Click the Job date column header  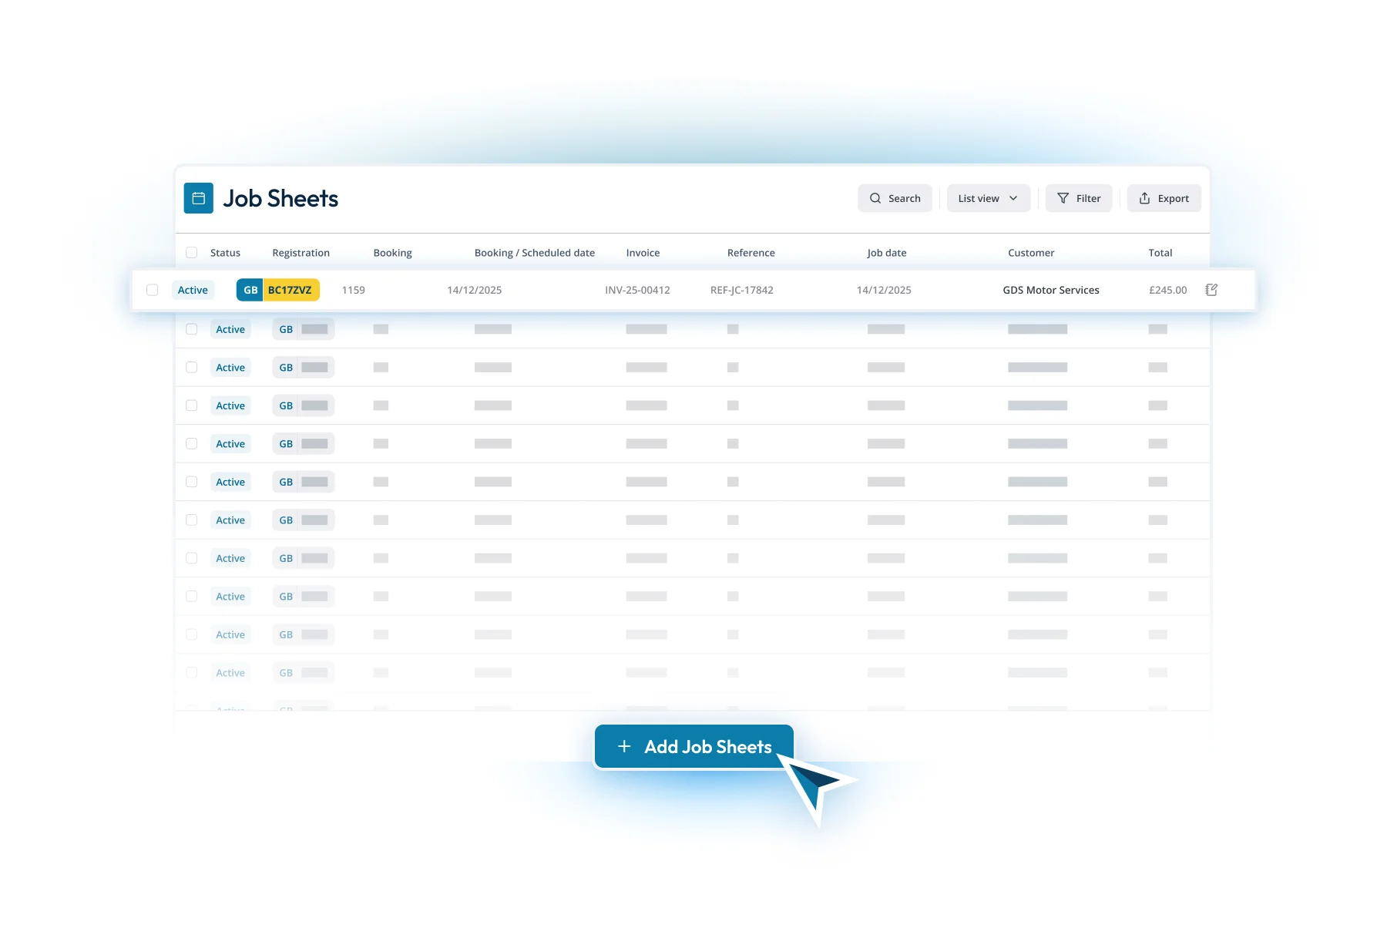click(887, 253)
